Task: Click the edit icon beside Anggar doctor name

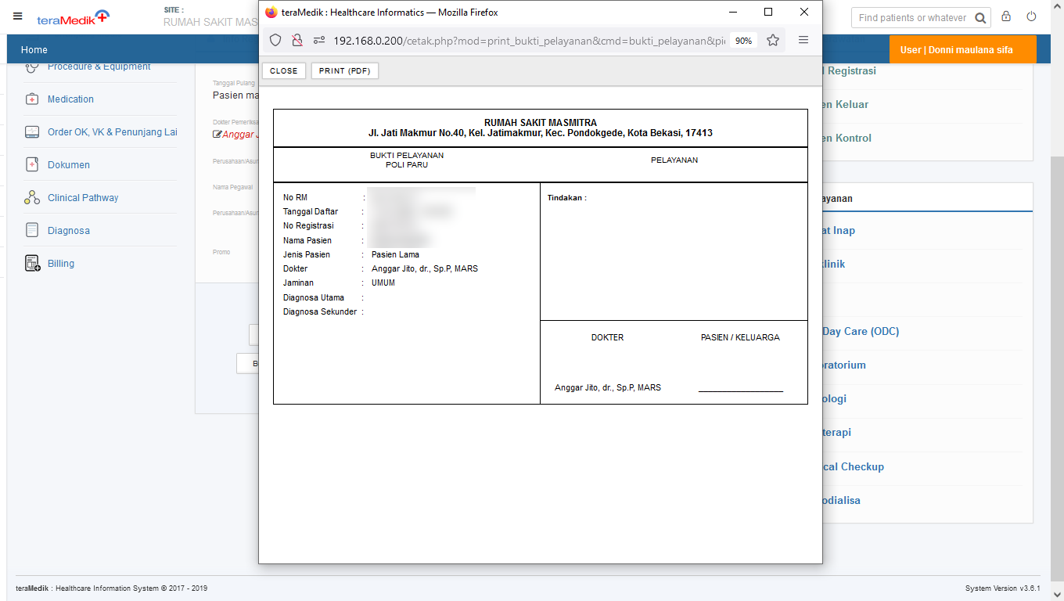Action: pos(217,134)
